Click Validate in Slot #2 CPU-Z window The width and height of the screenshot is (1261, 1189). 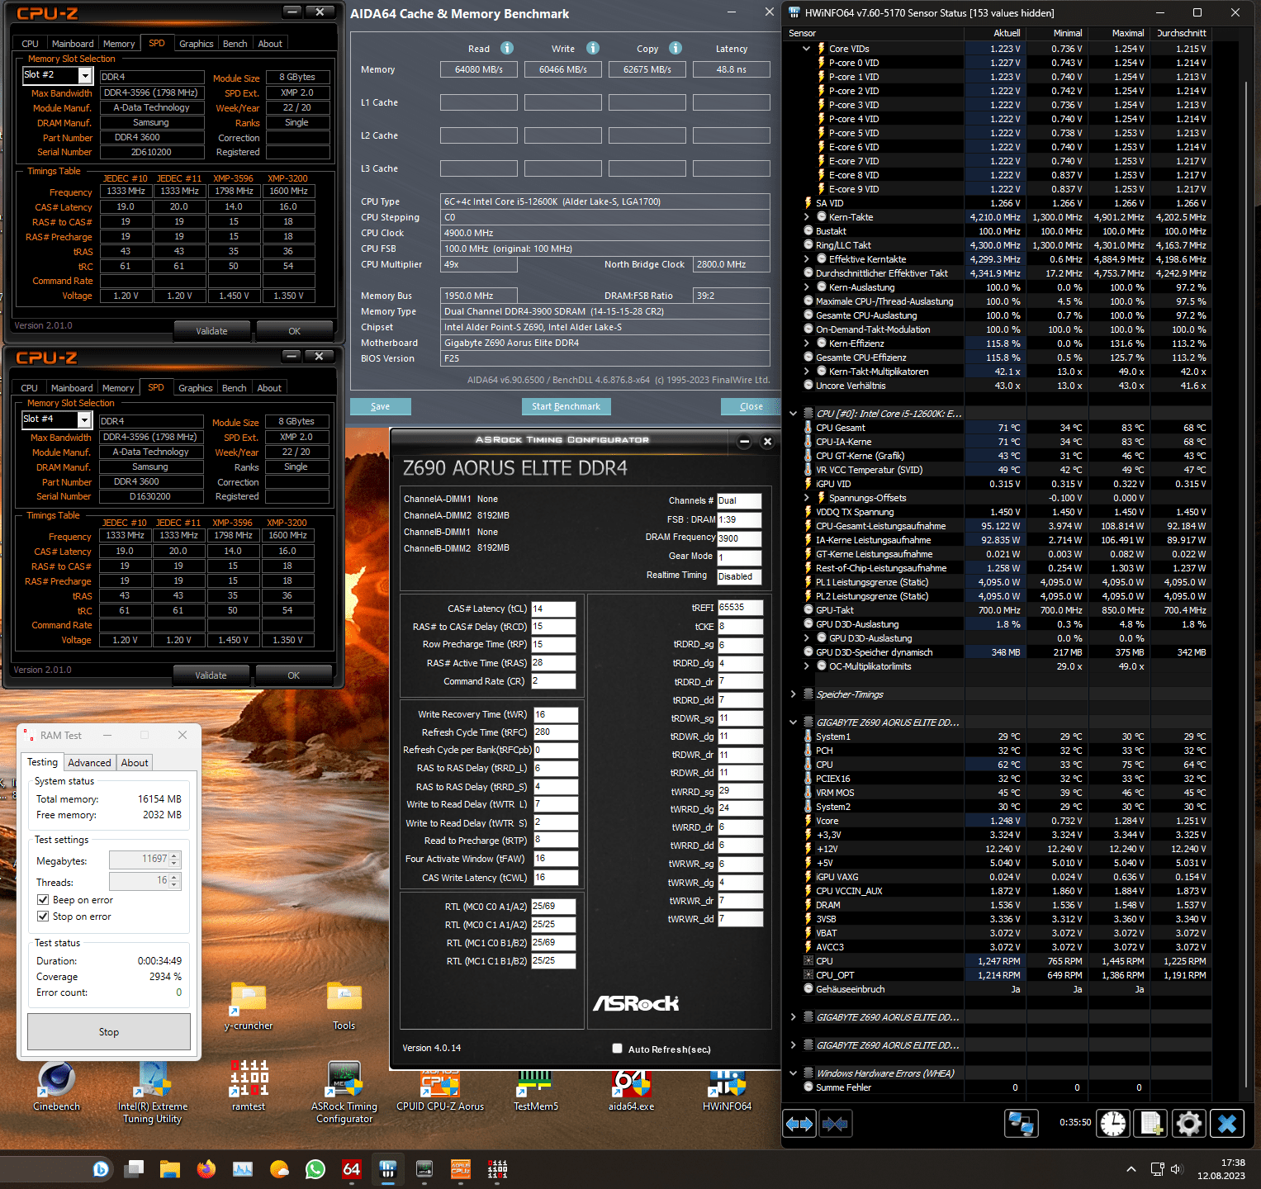click(x=211, y=331)
